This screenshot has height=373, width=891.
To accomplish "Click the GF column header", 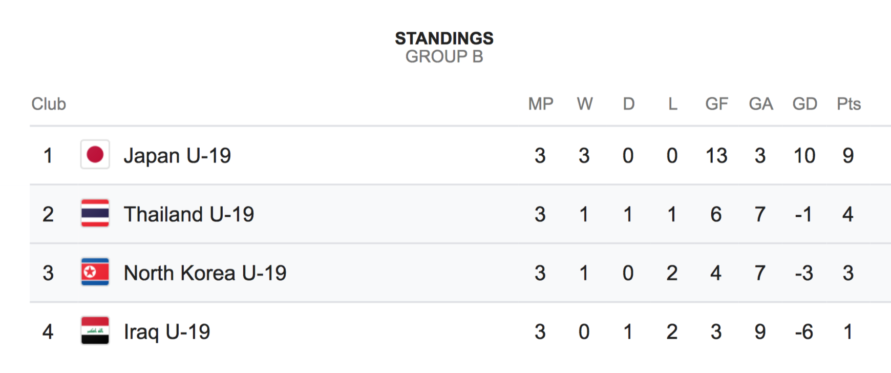I will pyautogui.click(x=716, y=104).
